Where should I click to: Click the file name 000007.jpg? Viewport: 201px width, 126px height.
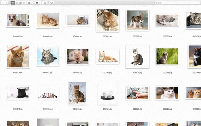tap(167, 36)
